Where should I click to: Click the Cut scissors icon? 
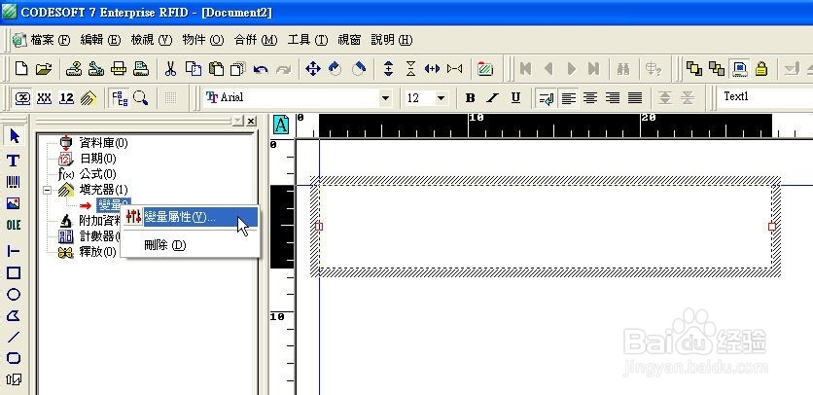point(170,68)
